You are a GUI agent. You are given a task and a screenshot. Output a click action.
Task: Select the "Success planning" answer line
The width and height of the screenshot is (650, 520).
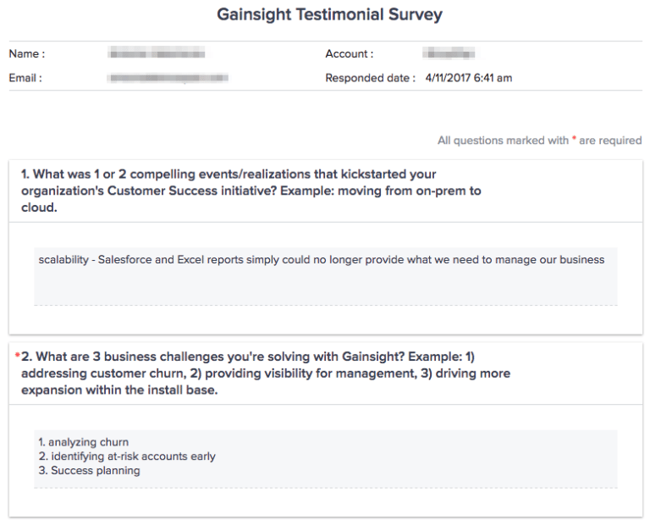pos(89,471)
